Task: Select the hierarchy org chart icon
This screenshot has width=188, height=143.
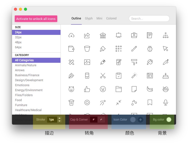Action: coord(165,35)
